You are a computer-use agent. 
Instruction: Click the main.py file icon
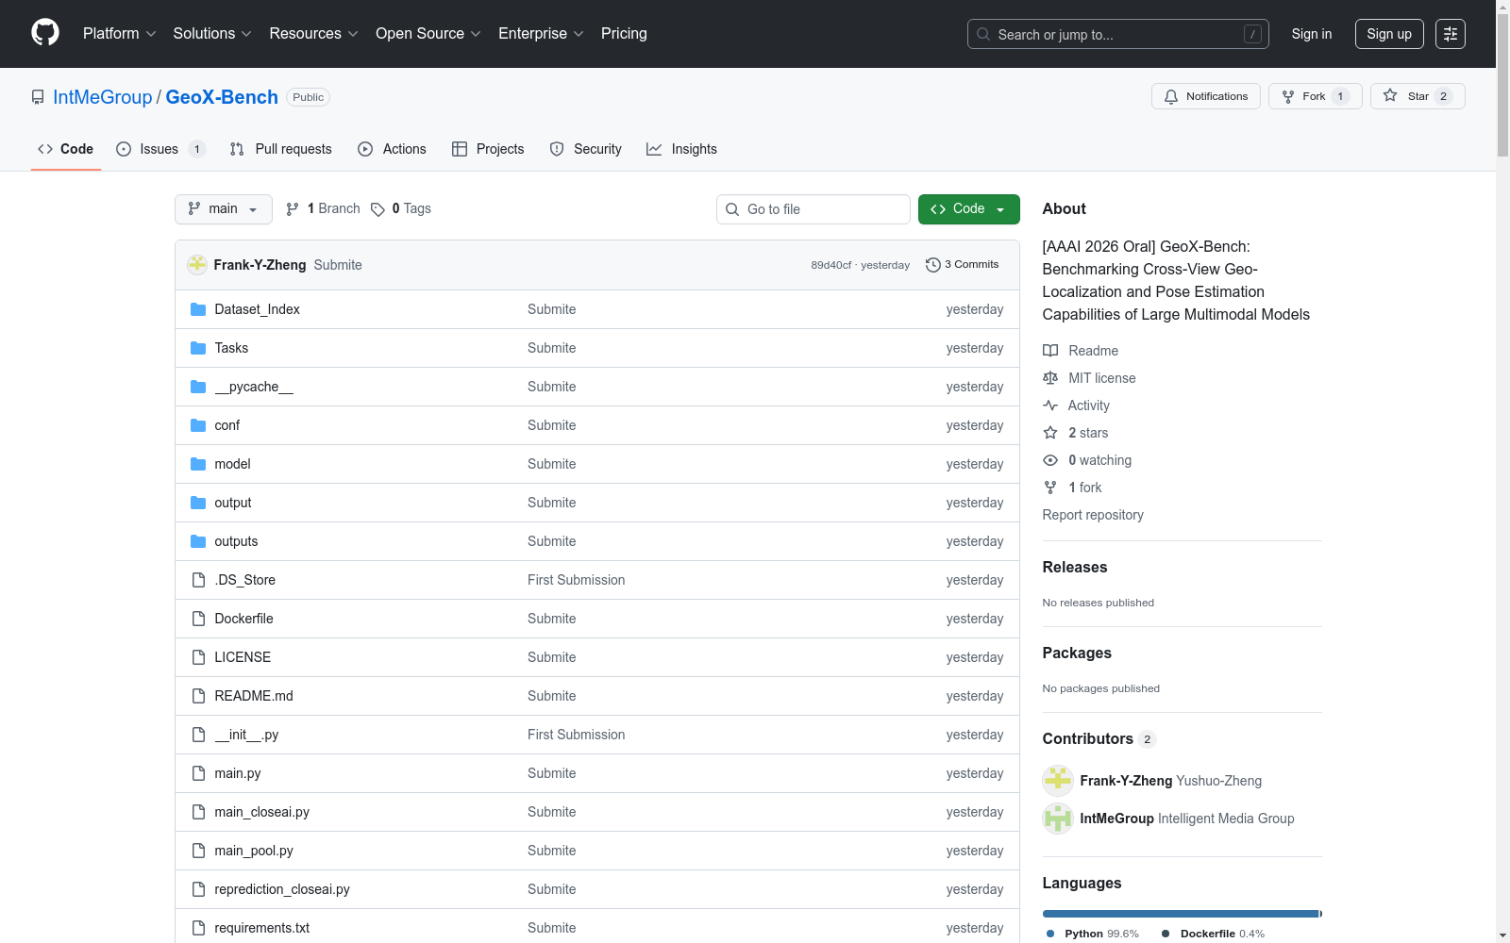(x=198, y=773)
